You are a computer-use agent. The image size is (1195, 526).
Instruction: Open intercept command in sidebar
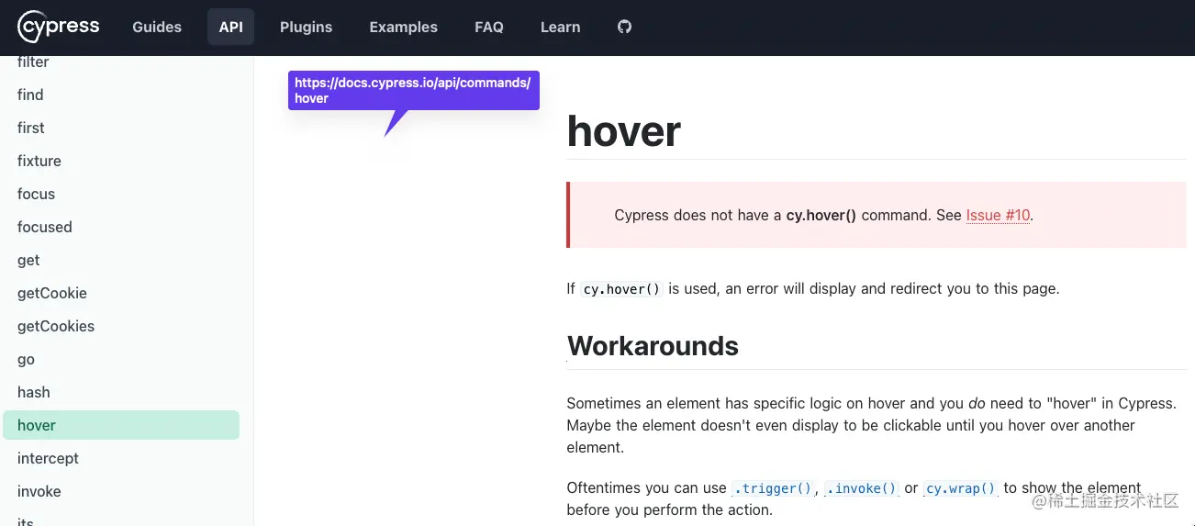coord(48,458)
